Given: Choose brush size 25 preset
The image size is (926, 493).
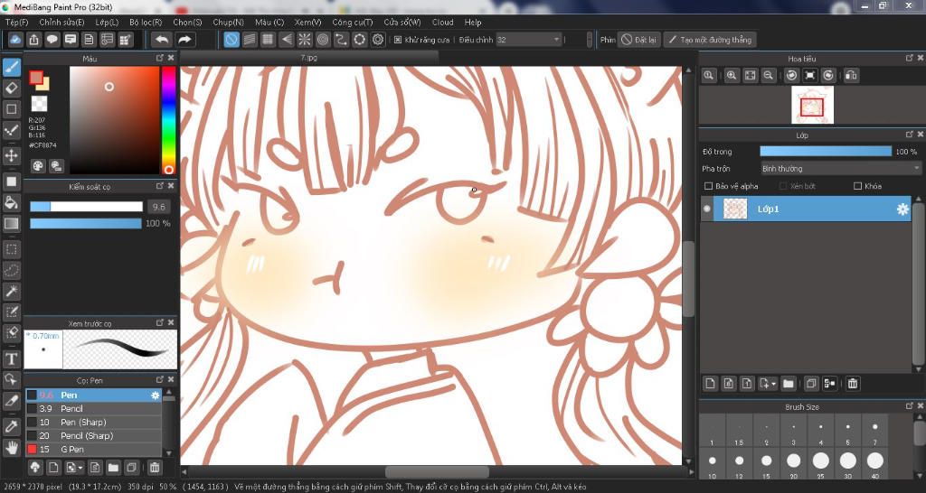Looking at the screenshot, I should (821, 465).
